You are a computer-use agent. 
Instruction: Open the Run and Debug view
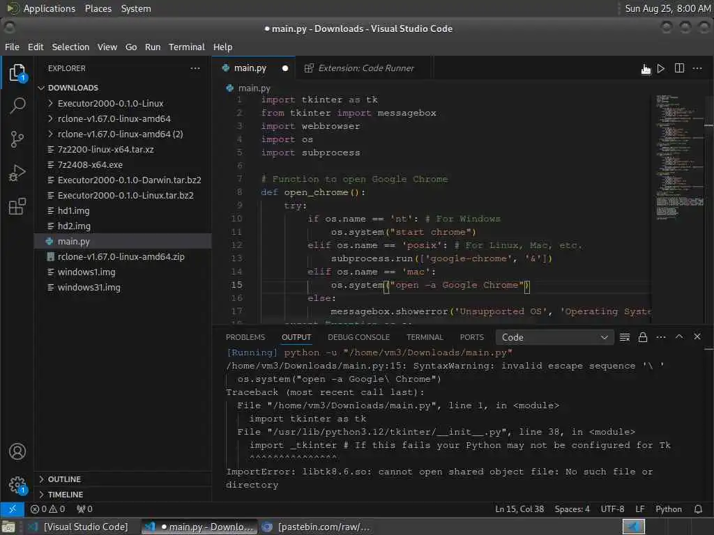point(17,173)
